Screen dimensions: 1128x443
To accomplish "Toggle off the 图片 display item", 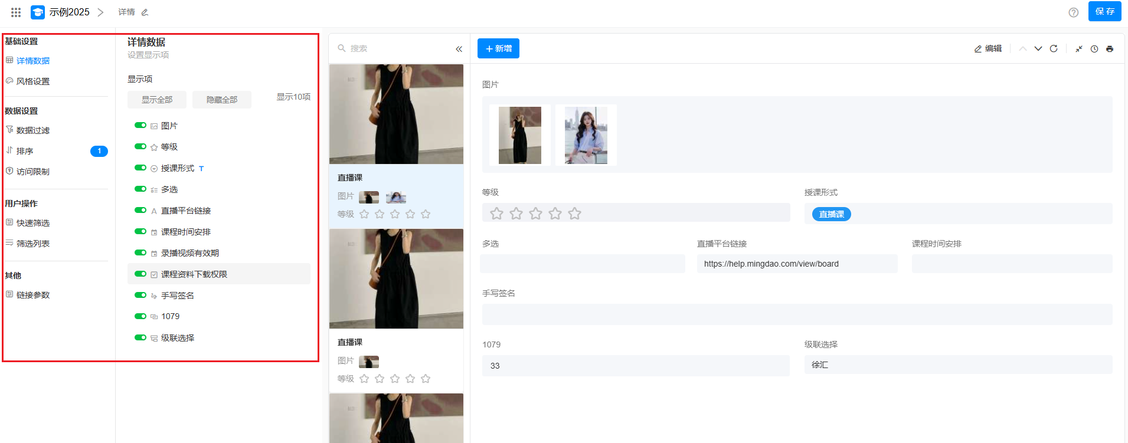I will click(140, 126).
